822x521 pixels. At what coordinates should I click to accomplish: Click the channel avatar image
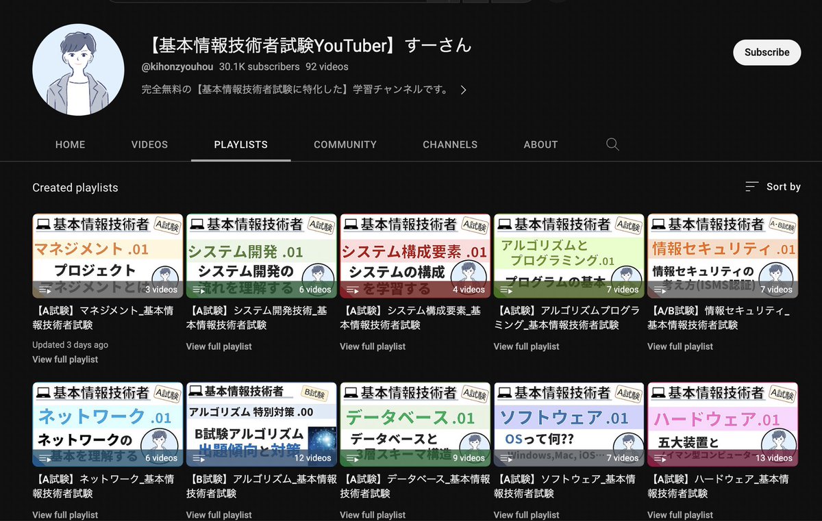tap(77, 69)
